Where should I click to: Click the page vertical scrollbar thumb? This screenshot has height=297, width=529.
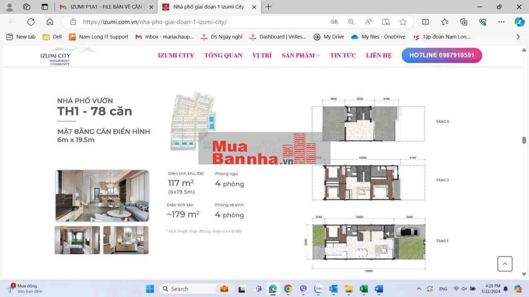[x=524, y=140]
